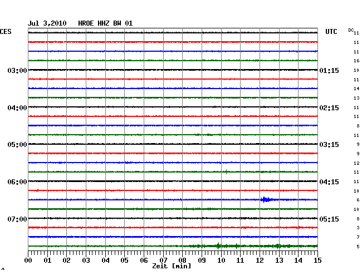Image resolution: width=362 pixels, height=275 pixels.
Task: Click the 01:15 UTC time label
Action: 329,70
